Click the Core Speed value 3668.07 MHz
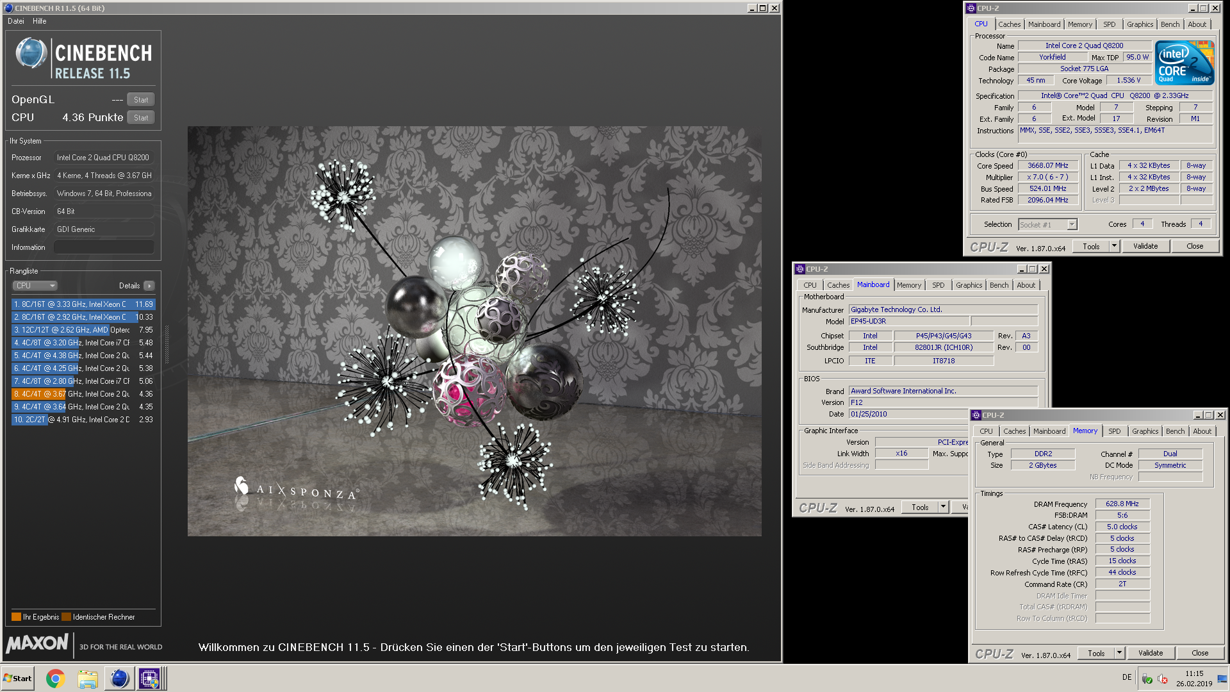Image resolution: width=1230 pixels, height=692 pixels. click(x=1048, y=165)
